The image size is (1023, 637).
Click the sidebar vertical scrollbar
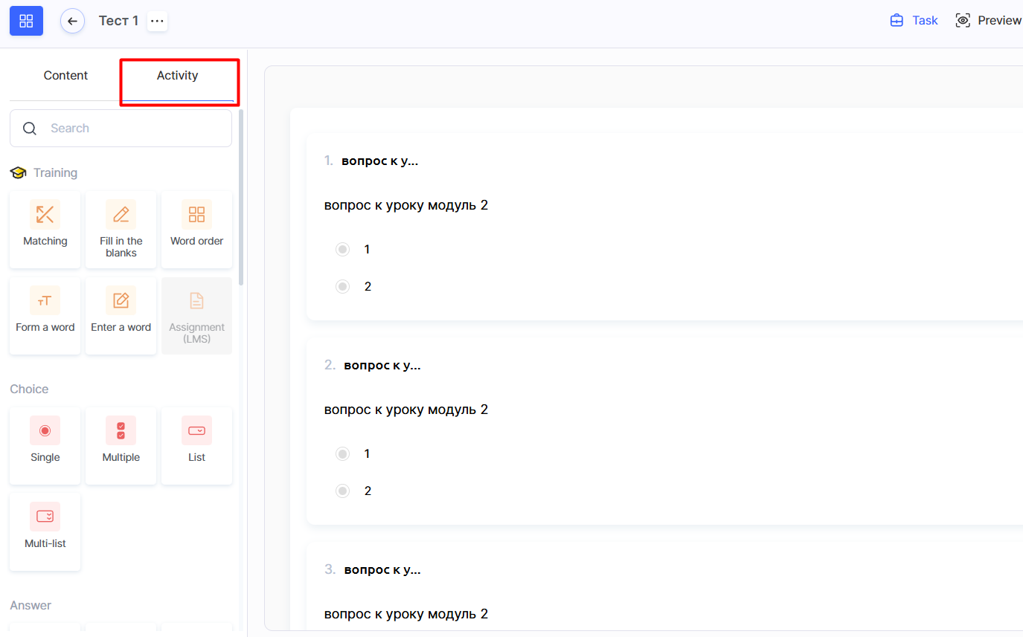pos(241,197)
